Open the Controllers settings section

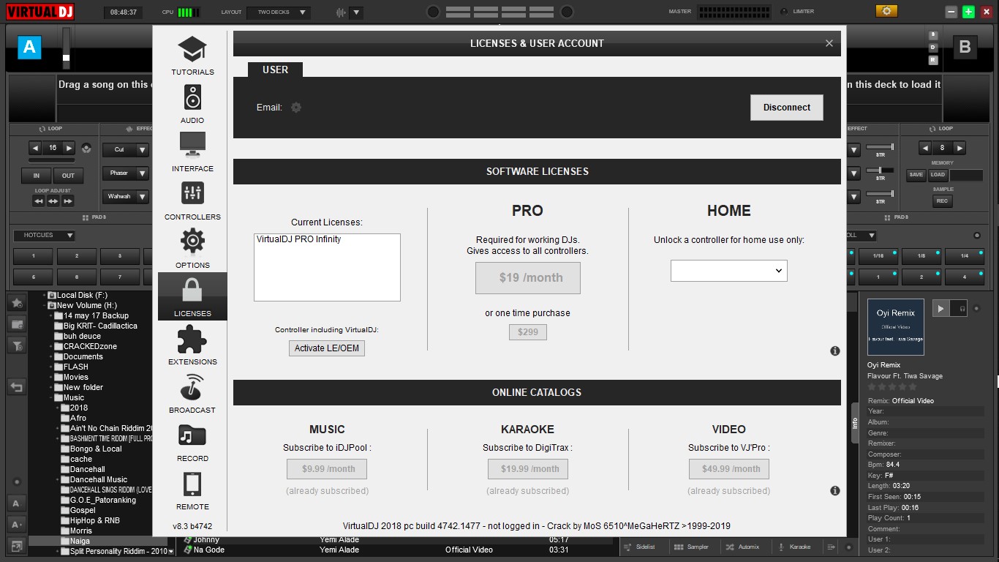point(192,201)
